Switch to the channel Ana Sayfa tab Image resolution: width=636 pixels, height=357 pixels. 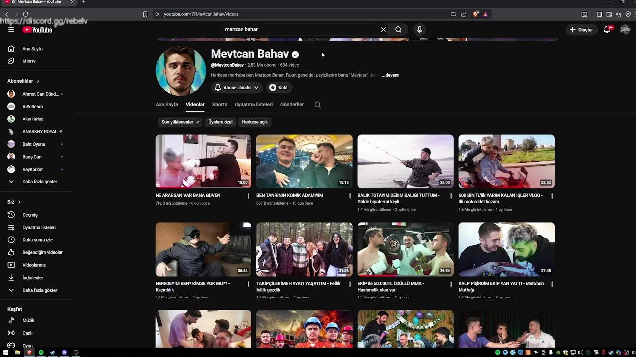tap(166, 105)
